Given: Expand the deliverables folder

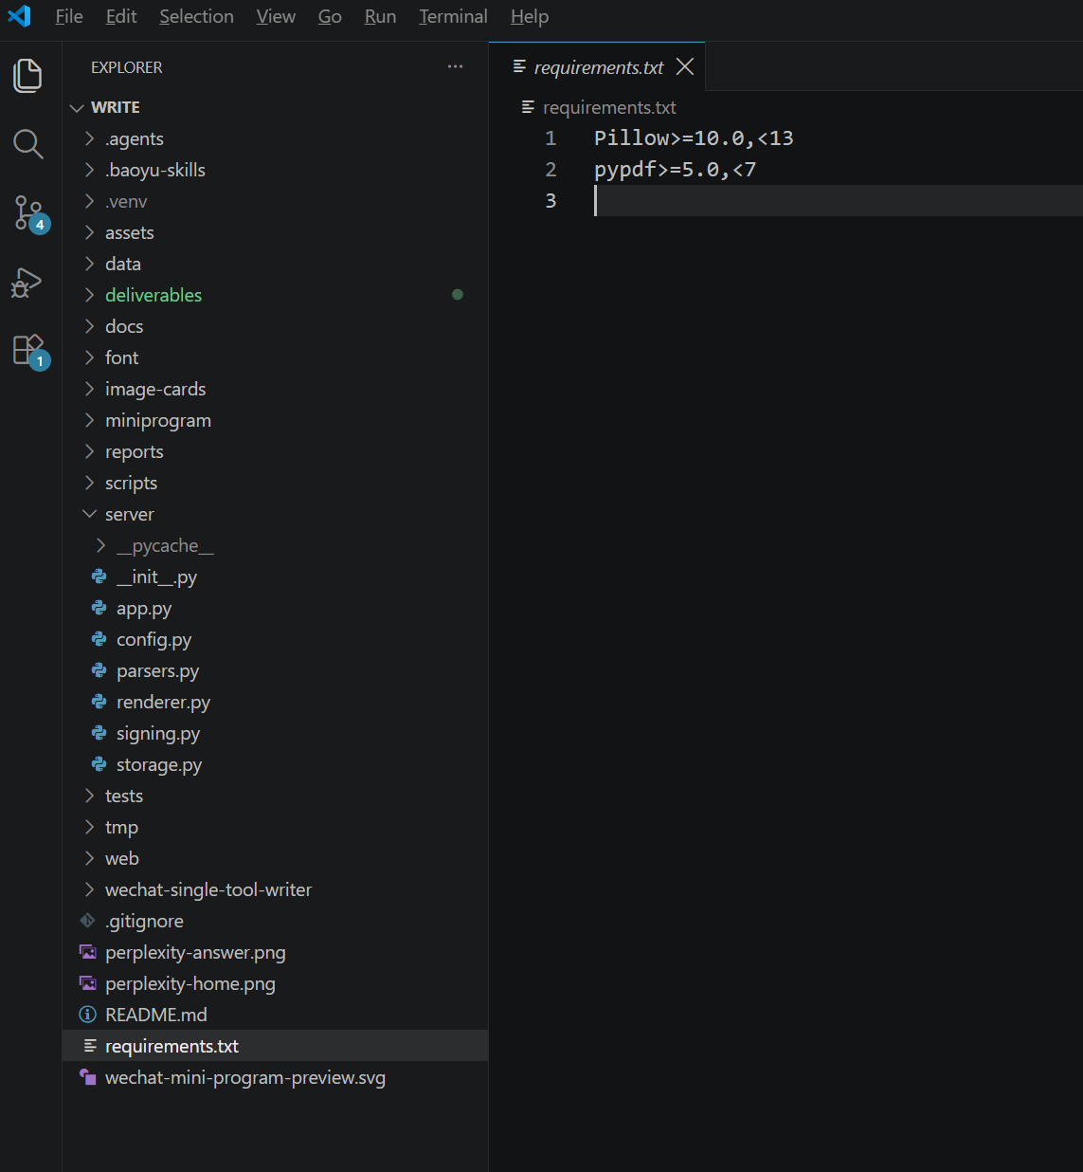Looking at the screenshot, I should point(275,295).
